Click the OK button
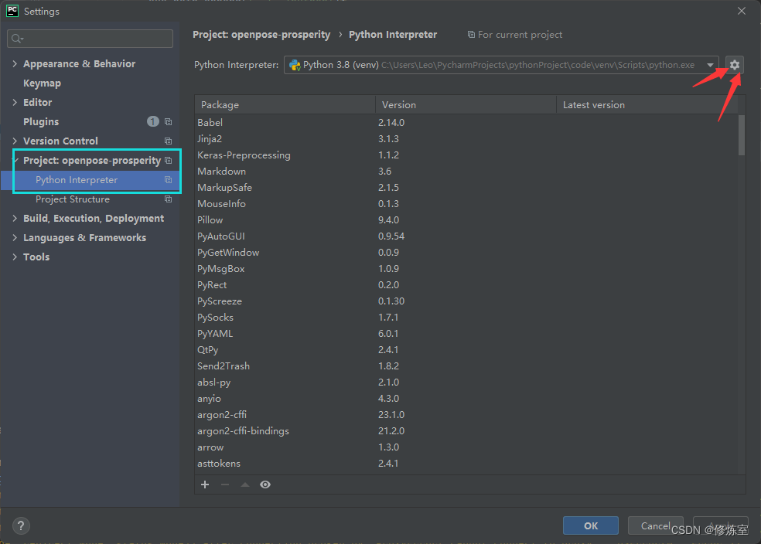The width and height of the screenshot is (761, 544). coord(591,525)
